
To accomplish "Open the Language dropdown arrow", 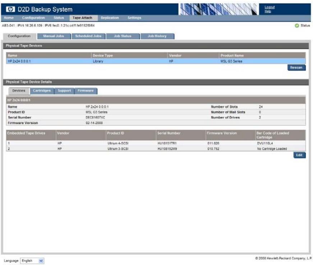I will click(x=41, y=261).
